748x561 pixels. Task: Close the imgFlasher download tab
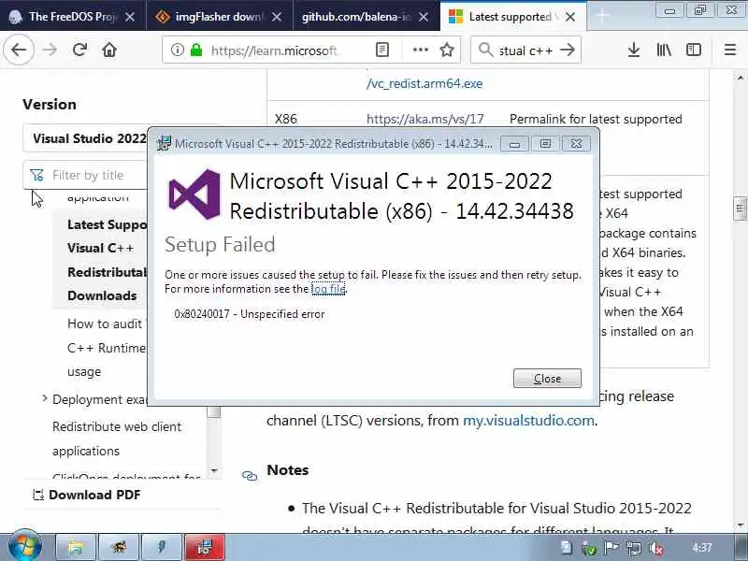(x=277, y=17)
